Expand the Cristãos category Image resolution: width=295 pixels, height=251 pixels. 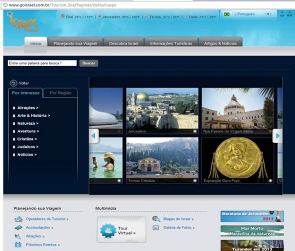click(27, 139)
